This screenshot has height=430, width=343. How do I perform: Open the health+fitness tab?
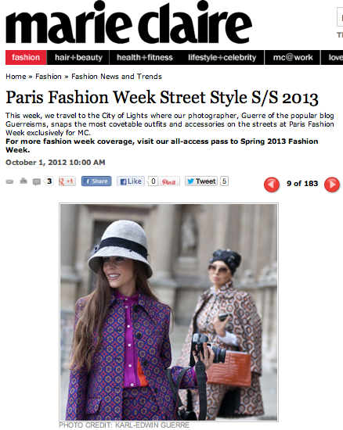[x=145, y=57]
